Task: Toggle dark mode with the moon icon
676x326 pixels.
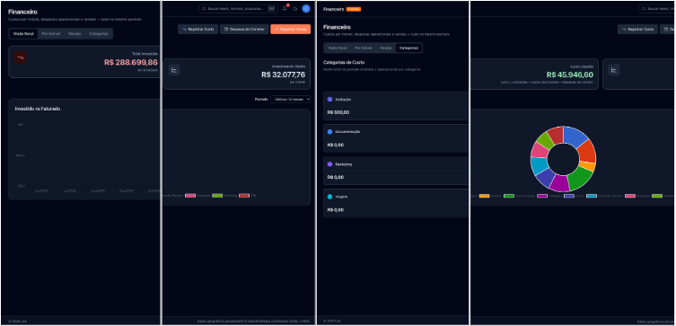Action: 295,8
